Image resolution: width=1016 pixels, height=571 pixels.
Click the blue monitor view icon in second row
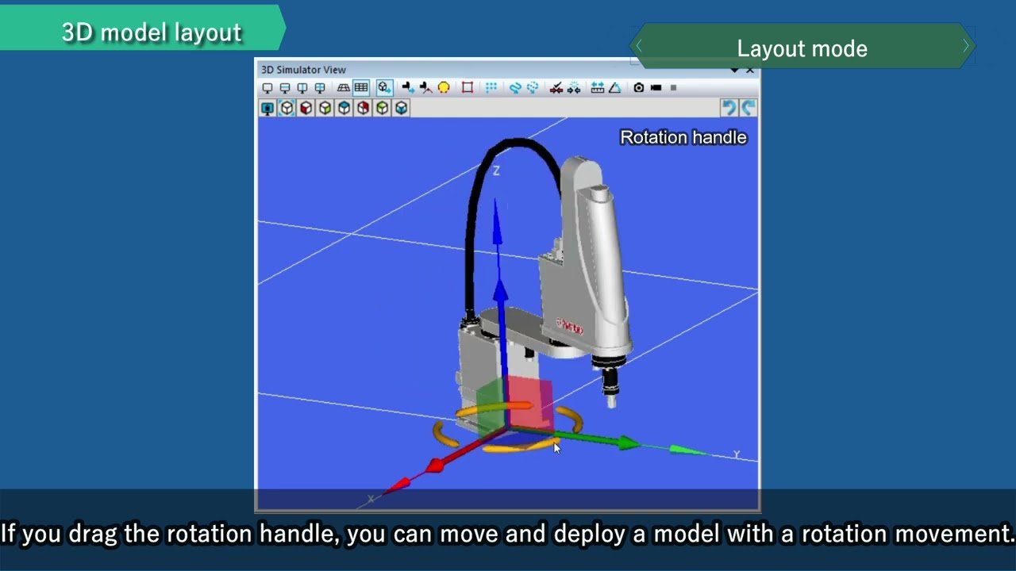[267, 108]
